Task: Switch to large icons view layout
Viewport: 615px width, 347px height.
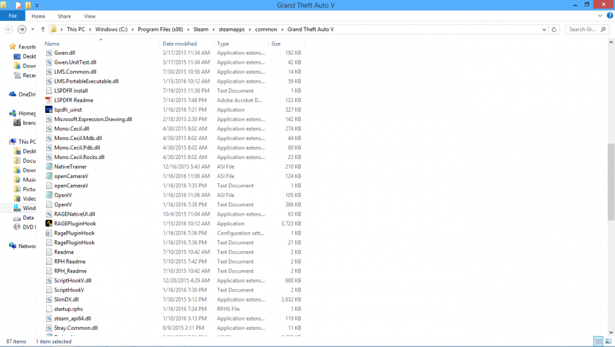Action: click(608, 341)
